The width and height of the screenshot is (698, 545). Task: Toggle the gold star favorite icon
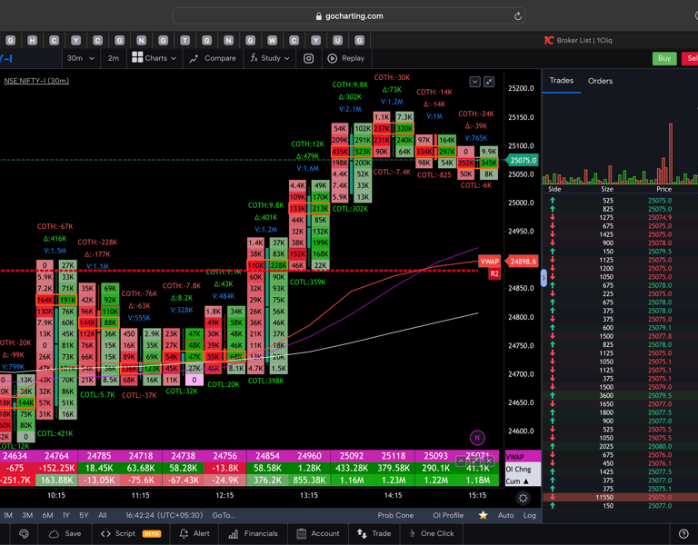[483, 515]
